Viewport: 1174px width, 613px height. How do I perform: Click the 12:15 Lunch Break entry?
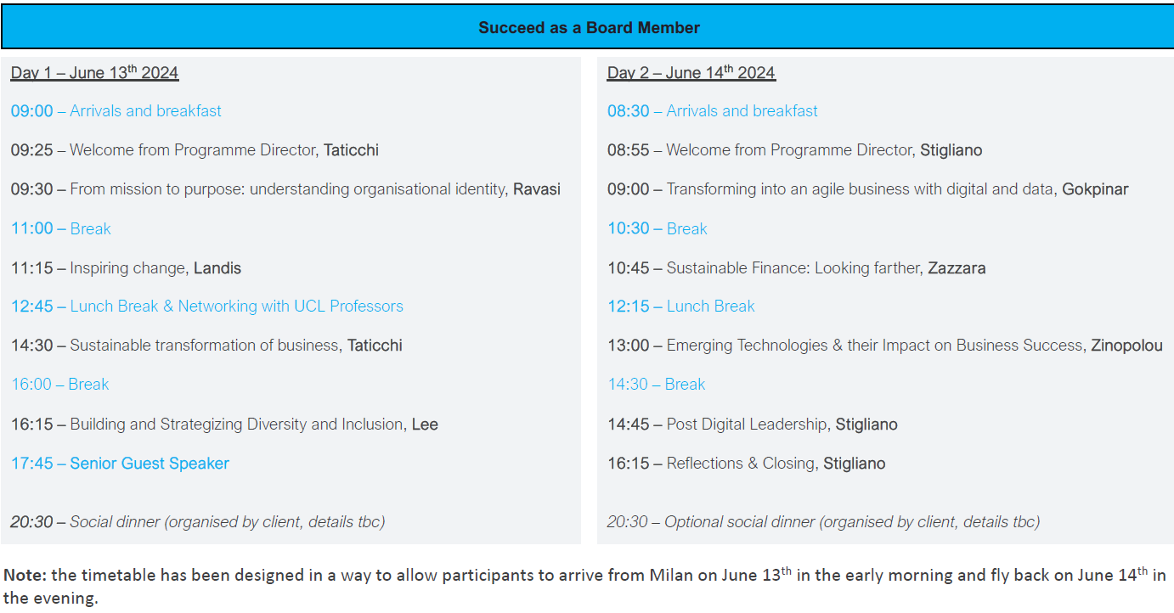click(x=681, y=306)
